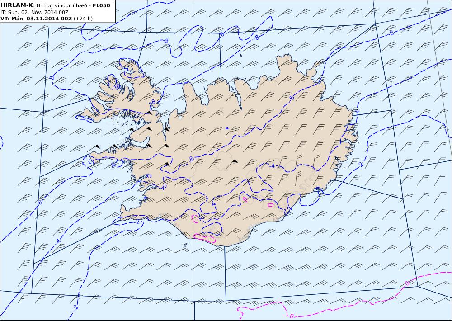Click the small Grímsey island north of Iceland
The image size is (452, 321).
(241, 55)
